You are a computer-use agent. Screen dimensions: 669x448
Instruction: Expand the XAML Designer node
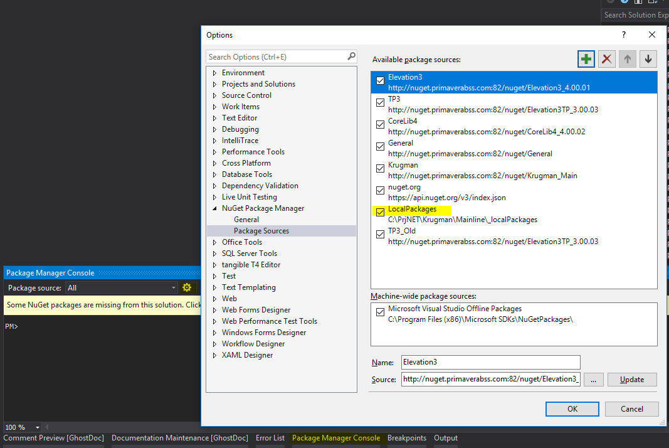[x=214, y=355]
